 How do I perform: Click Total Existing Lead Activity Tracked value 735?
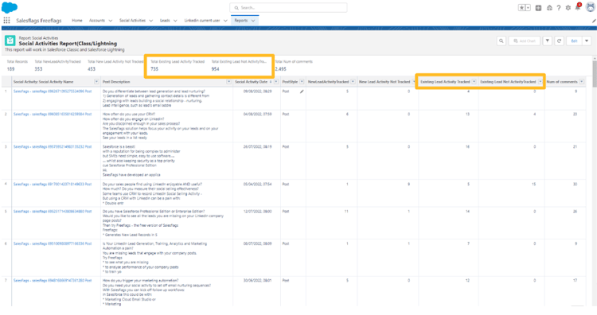coord(154,69)
